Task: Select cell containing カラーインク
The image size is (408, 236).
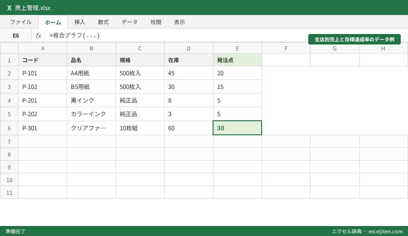Action: [x=91, y=114]
